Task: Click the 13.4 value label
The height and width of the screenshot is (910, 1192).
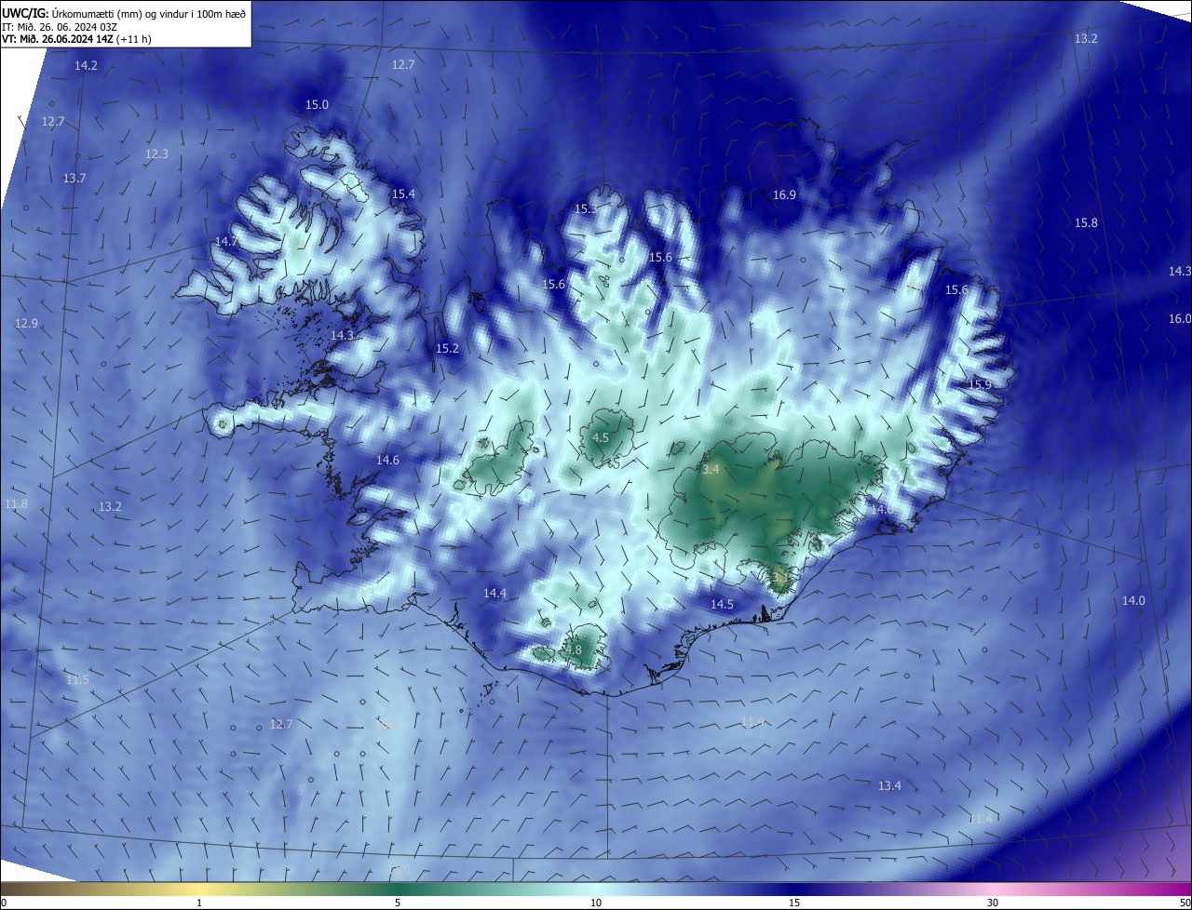Action: click(x=890, y=786)
